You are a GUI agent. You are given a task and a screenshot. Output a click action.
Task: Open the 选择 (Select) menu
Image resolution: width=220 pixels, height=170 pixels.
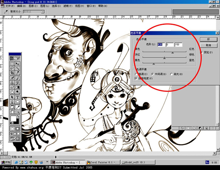click(56, 6)
